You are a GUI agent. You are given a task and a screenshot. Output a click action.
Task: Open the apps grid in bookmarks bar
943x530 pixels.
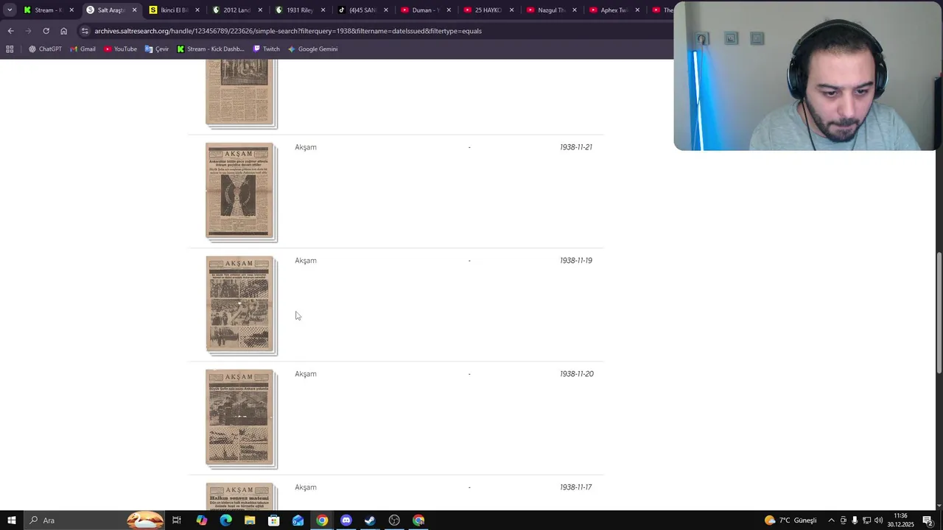[x=10, y=49]
